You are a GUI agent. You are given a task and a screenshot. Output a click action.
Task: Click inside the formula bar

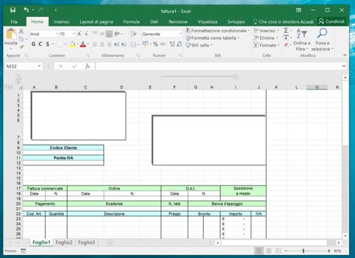[218, 66]
